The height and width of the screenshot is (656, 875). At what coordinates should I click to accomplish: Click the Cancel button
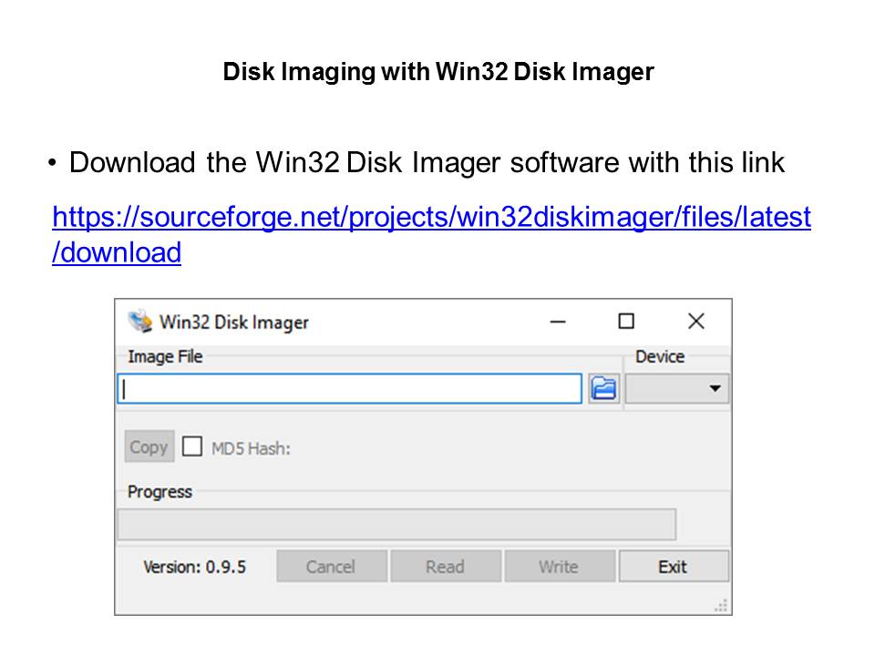330,567
